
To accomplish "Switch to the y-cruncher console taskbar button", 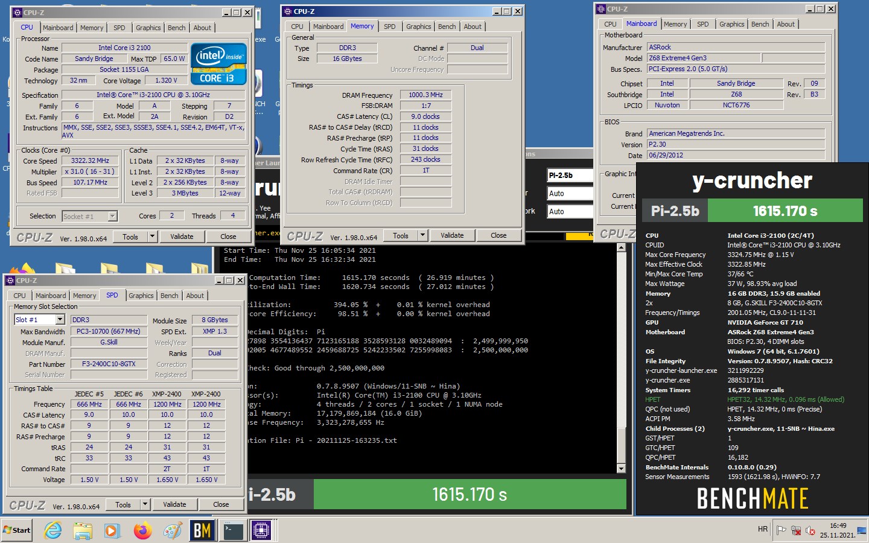I will pos(232,530).
